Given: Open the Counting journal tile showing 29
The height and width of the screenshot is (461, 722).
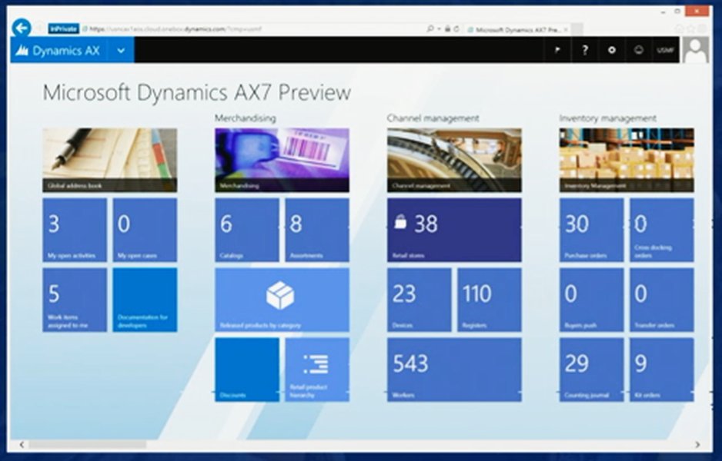Looking at the screenshot, I should click(x=591, y=370).
